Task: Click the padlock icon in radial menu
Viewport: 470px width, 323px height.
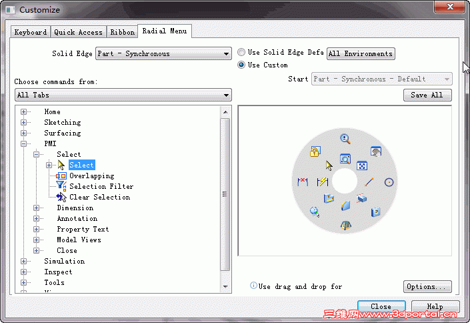Action: tap(315, 151)
